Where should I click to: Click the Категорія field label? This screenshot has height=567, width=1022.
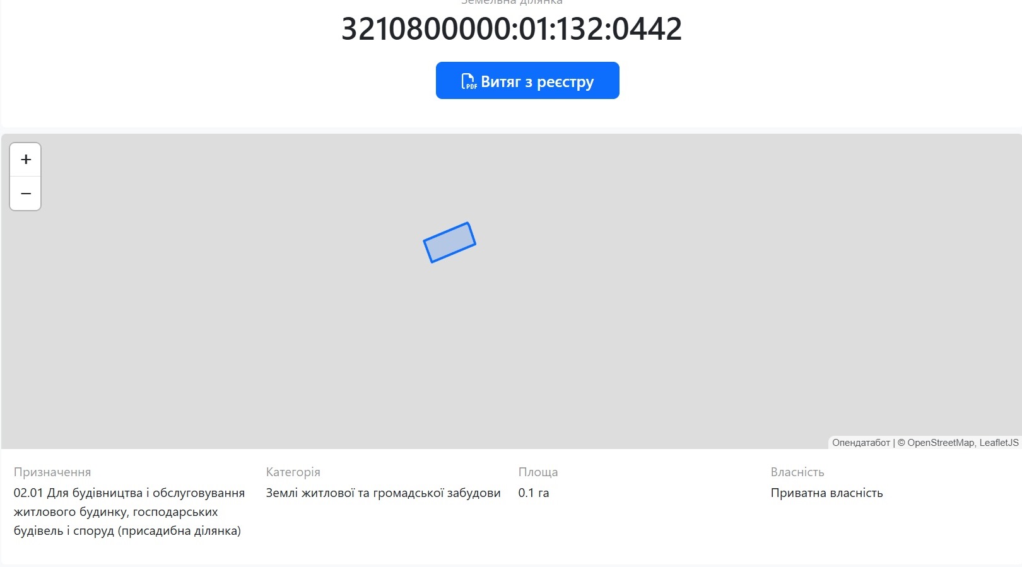coord(293,472)
